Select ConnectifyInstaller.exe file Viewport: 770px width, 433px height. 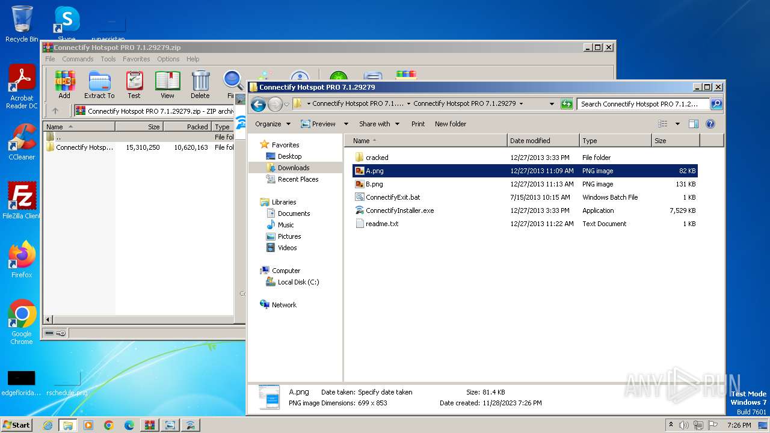[x=400, y=210]
